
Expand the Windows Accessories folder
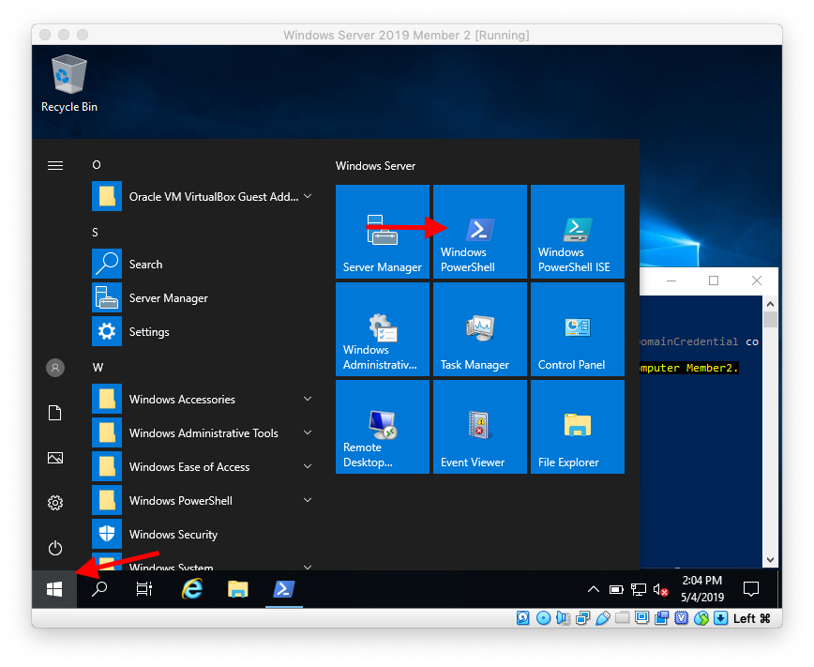point(181,399)
